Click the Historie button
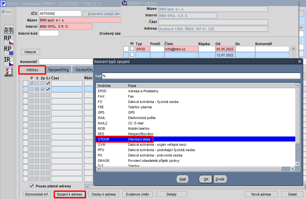306x199 pixels. coord(30,52)
